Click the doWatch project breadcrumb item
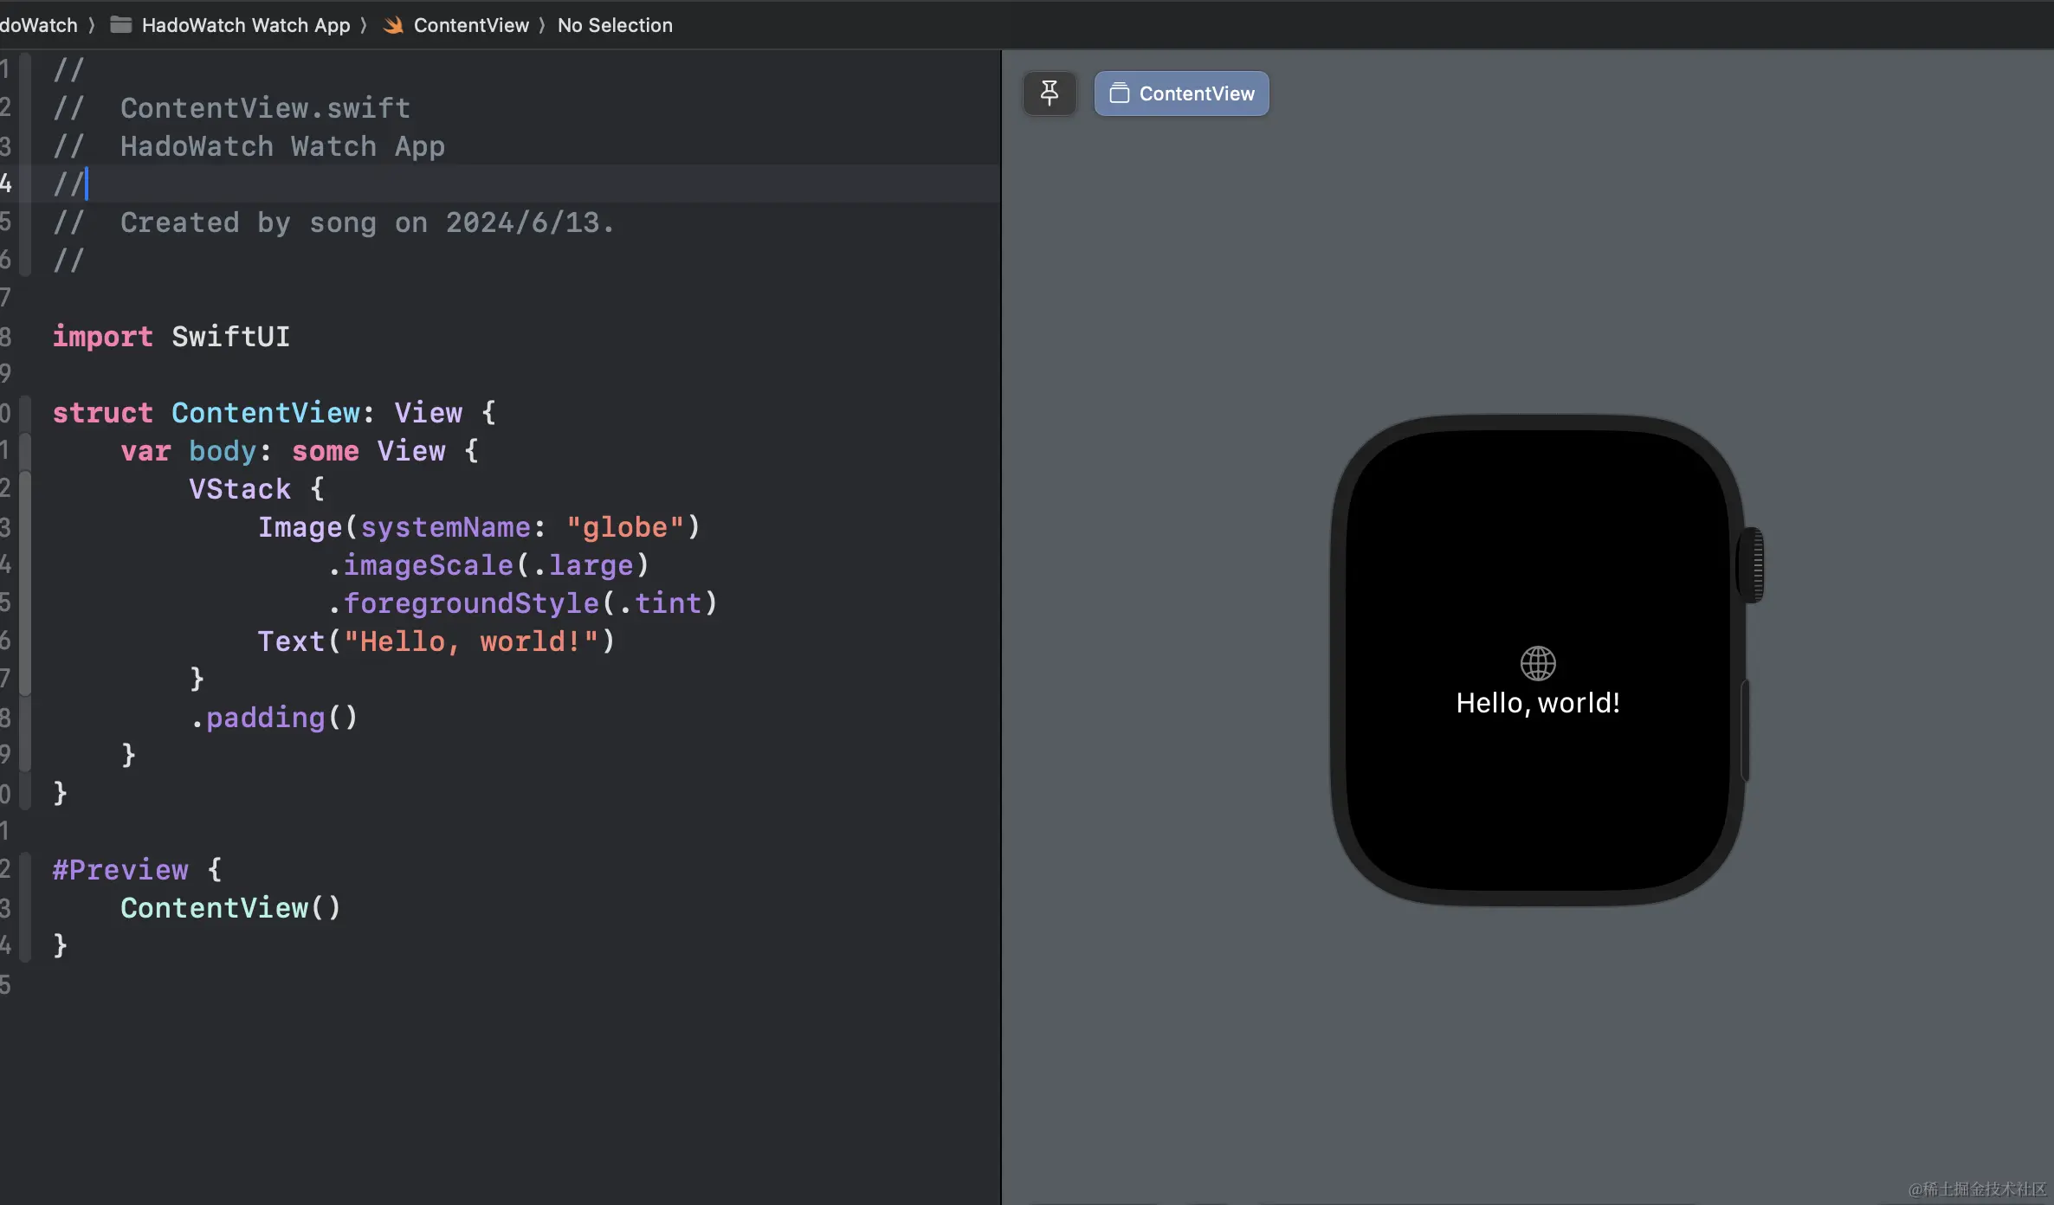The image size is (2054, 1205). pos(39,25)
